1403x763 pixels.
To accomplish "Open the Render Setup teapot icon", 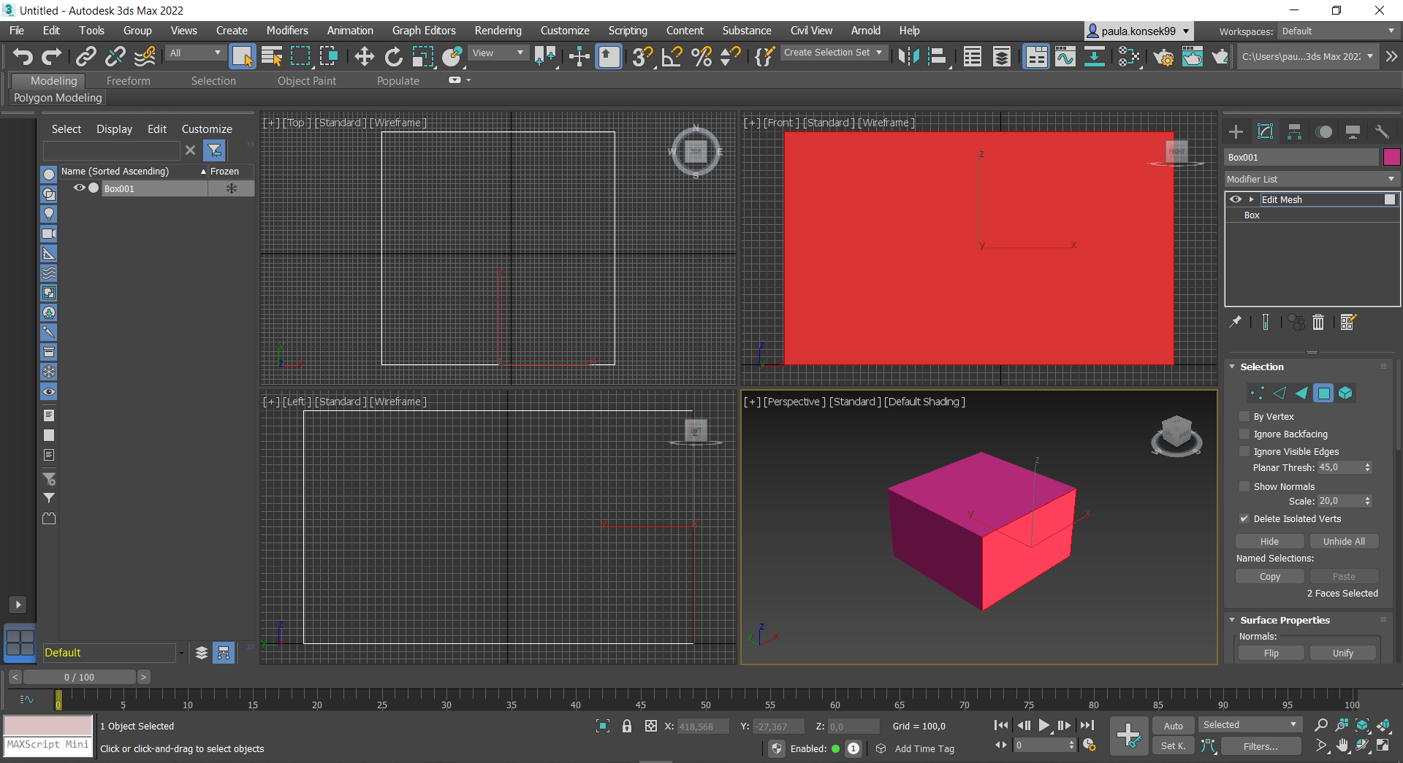I will tap(1163, 56).
